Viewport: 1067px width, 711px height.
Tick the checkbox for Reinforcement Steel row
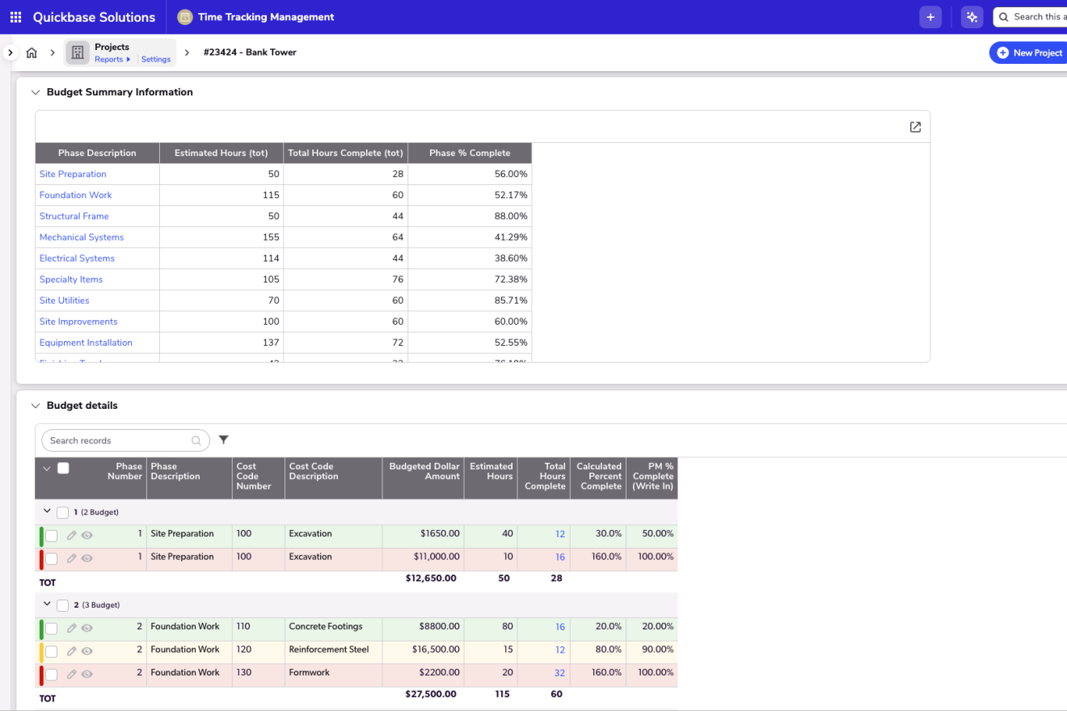[x=52, y=651]
